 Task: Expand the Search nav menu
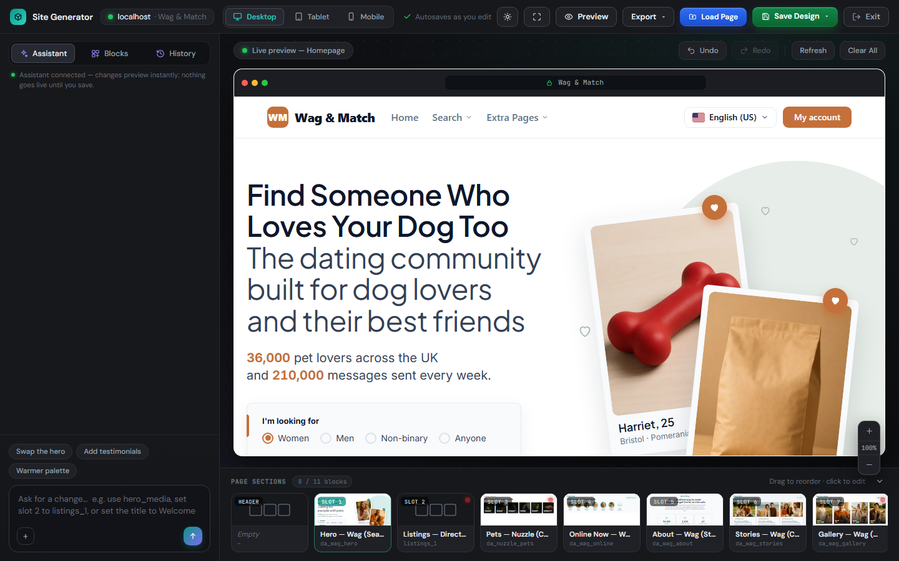pyautogui.click(x=452, y=117)
